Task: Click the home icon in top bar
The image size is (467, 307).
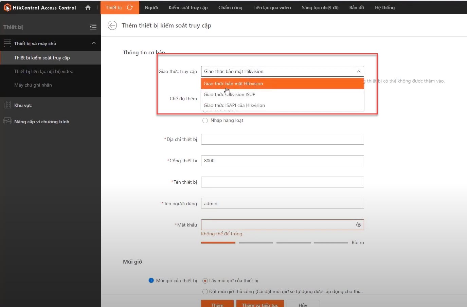Action: coord(88,7)
